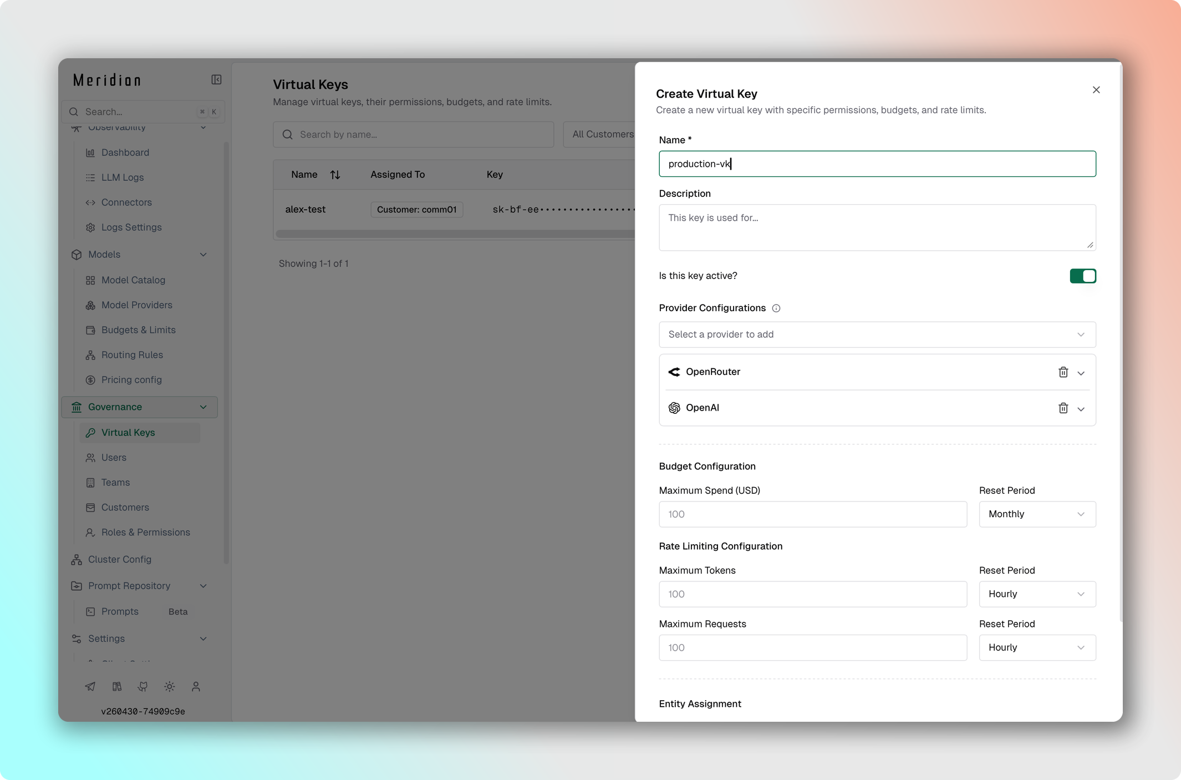Viewport: 1181px width, 780px height.
Task: Open Connectors in the sidebar
Action: tap(126, 202)
